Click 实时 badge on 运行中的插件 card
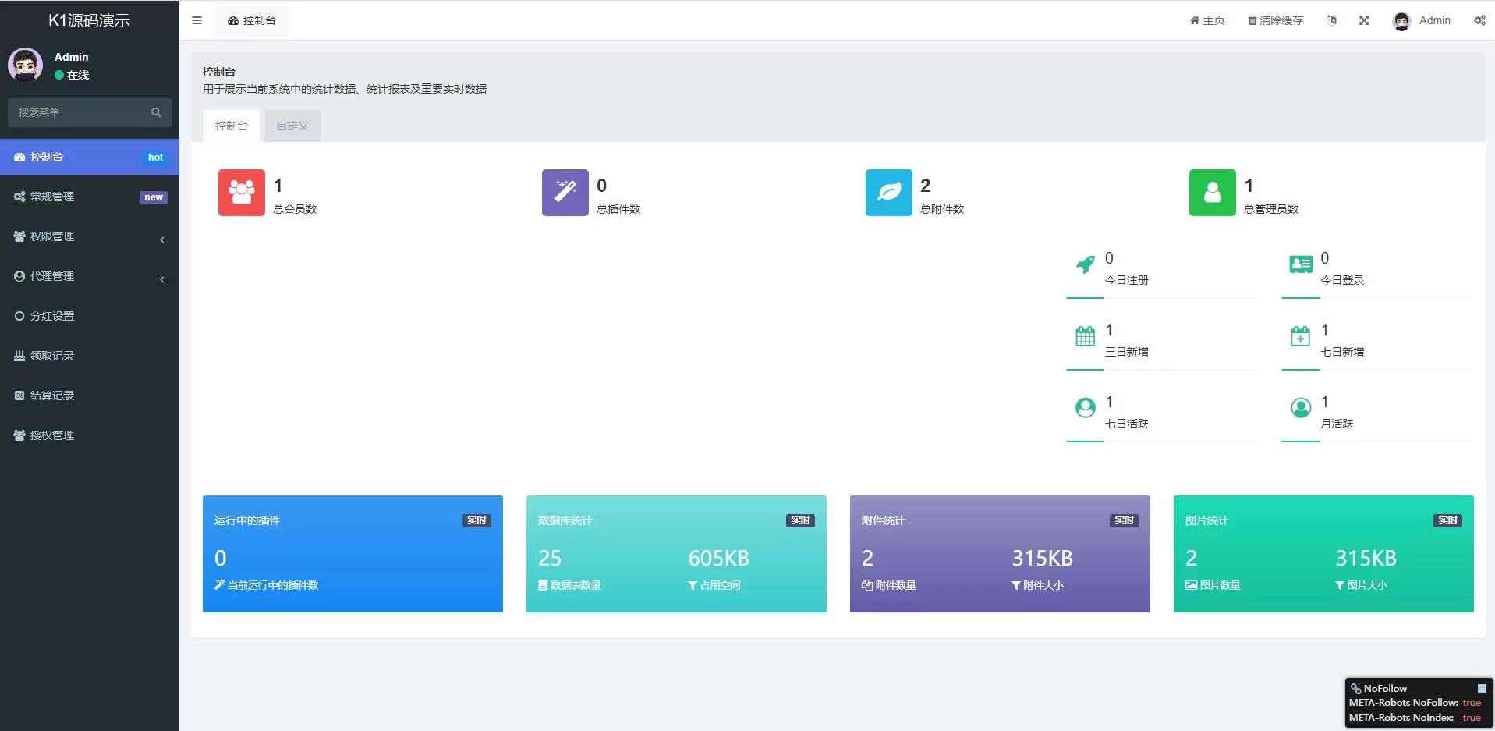 point(476,520)
